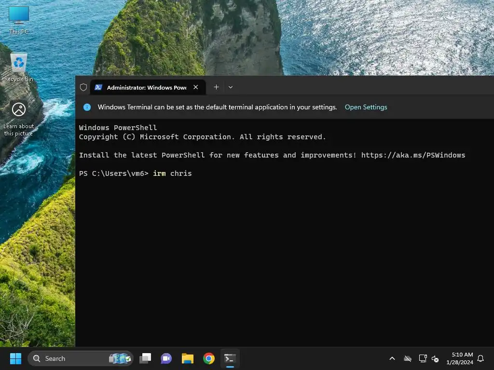This screenshot has height=370, width=494.
Task: Click the Terminal icon on taskbar
Action: [x=230, y=358]
